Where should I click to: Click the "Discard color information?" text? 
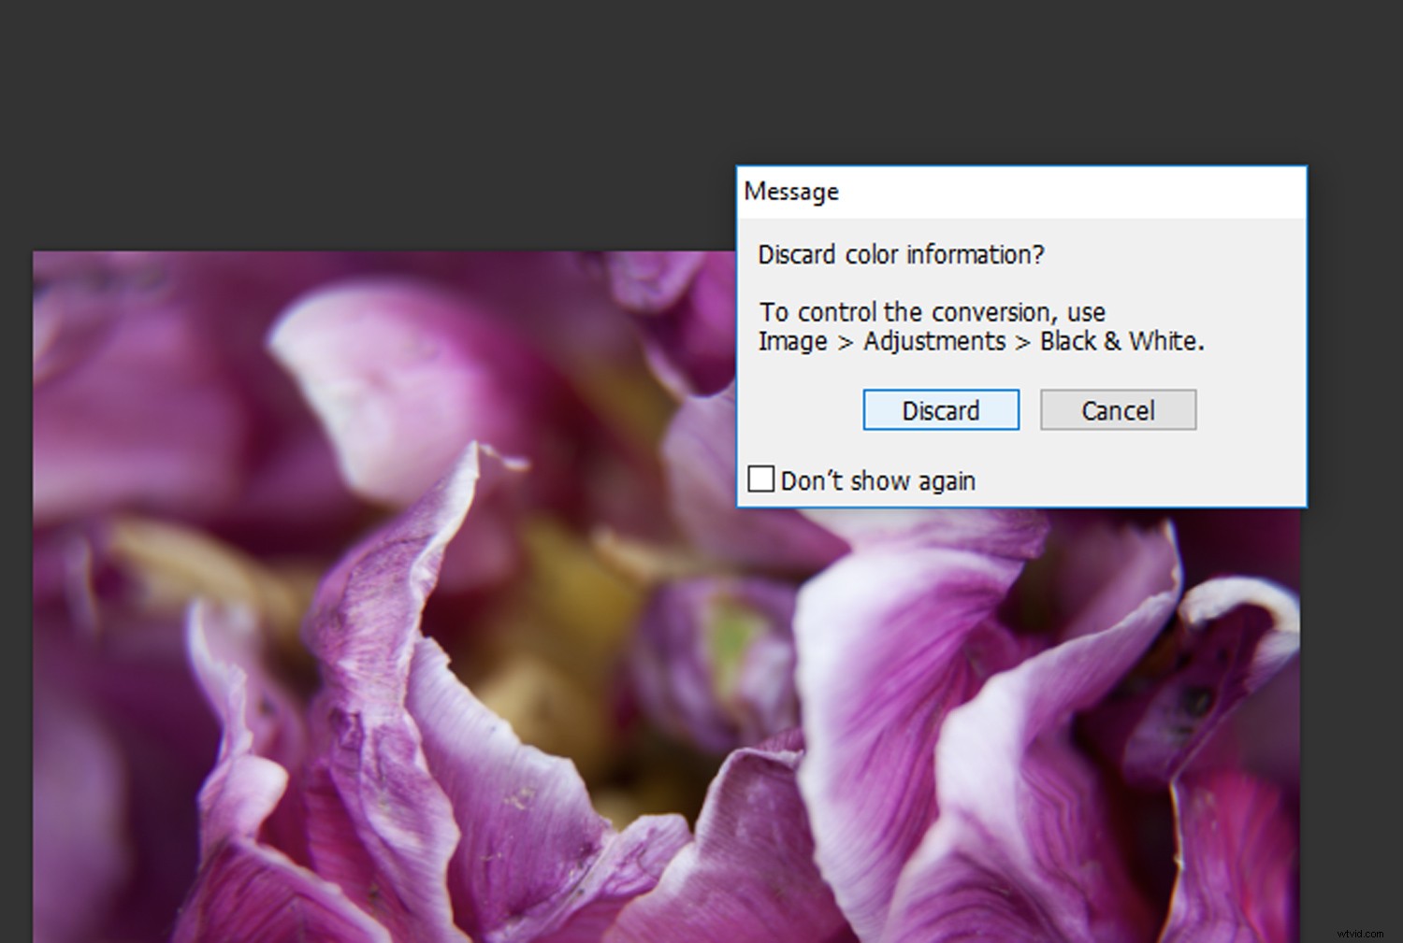[x=900, y=254]
